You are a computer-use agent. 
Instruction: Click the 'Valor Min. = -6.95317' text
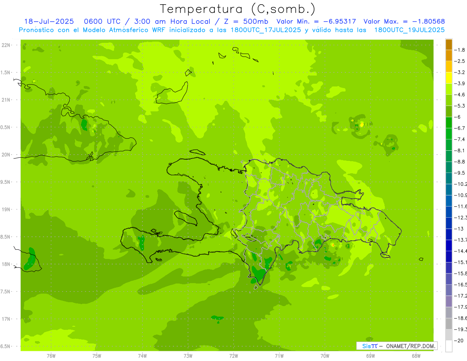pyautogui.click(x=316, y=21)
